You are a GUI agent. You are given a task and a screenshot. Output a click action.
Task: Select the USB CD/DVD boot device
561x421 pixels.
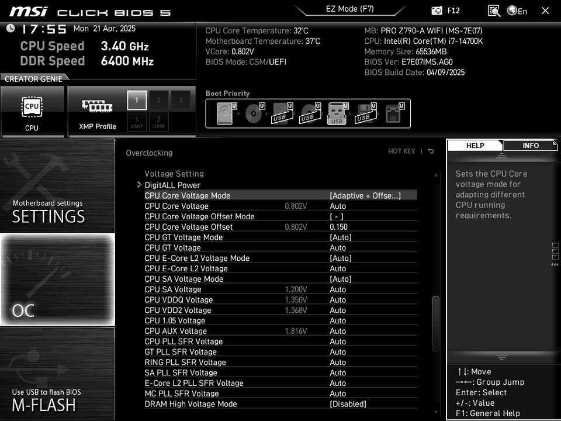click(x=310, y=113)
